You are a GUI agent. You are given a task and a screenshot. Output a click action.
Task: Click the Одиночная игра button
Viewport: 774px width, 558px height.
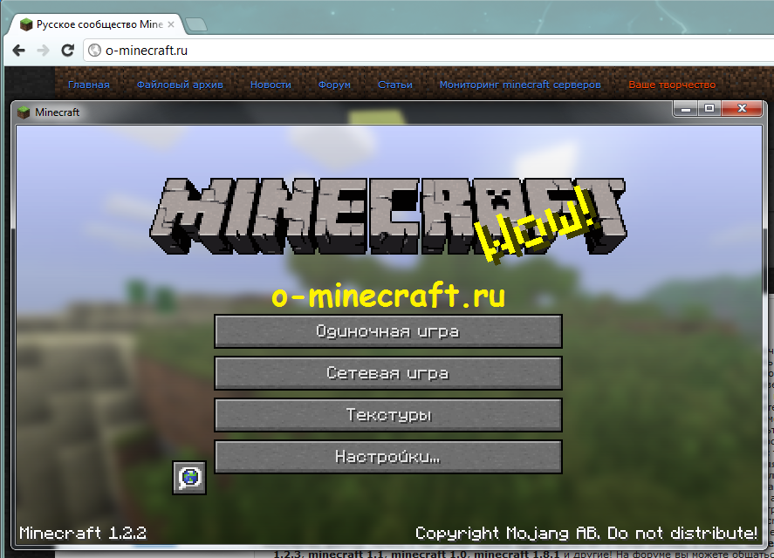[387, 331]
